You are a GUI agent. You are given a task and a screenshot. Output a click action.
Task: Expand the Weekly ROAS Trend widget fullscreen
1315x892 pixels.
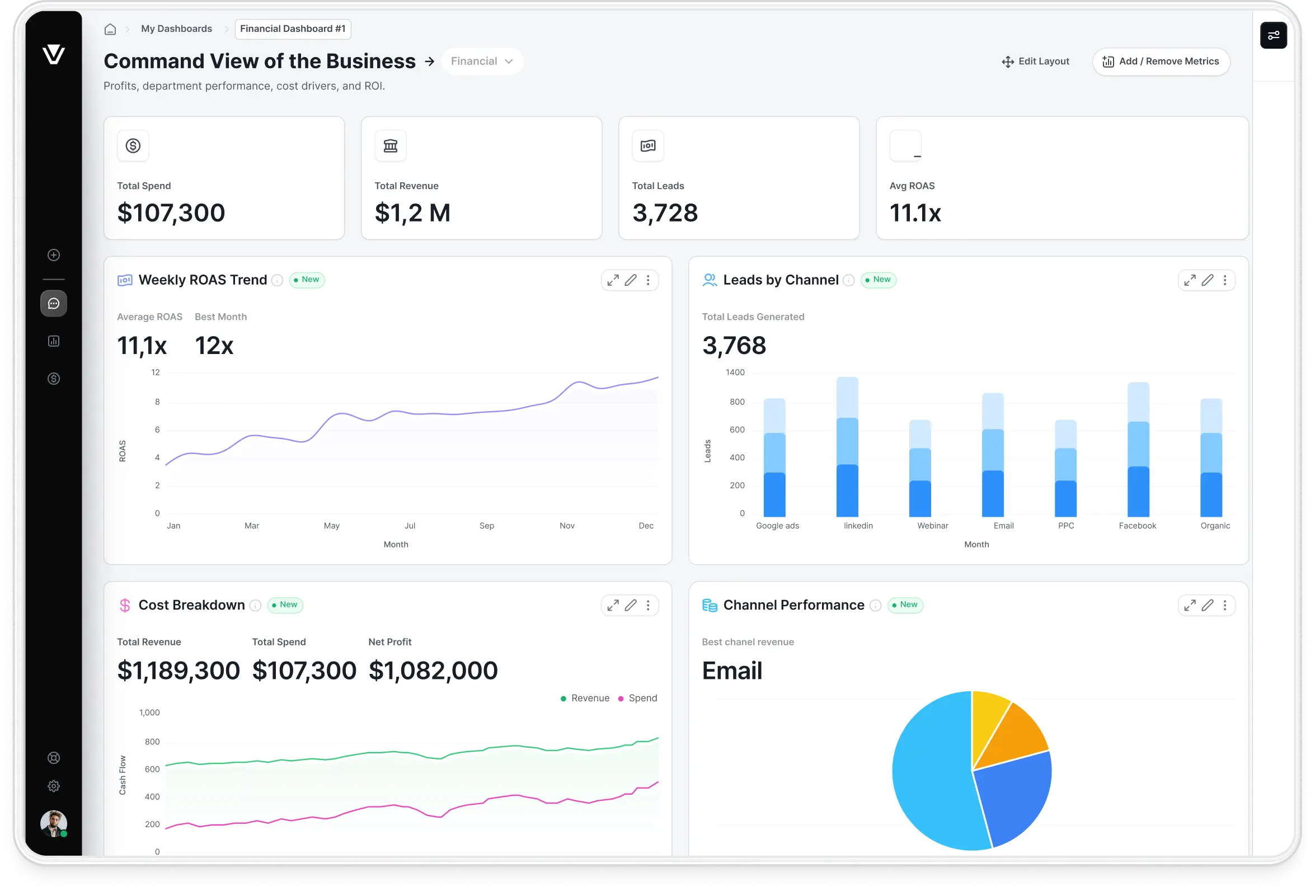[613, 280]
